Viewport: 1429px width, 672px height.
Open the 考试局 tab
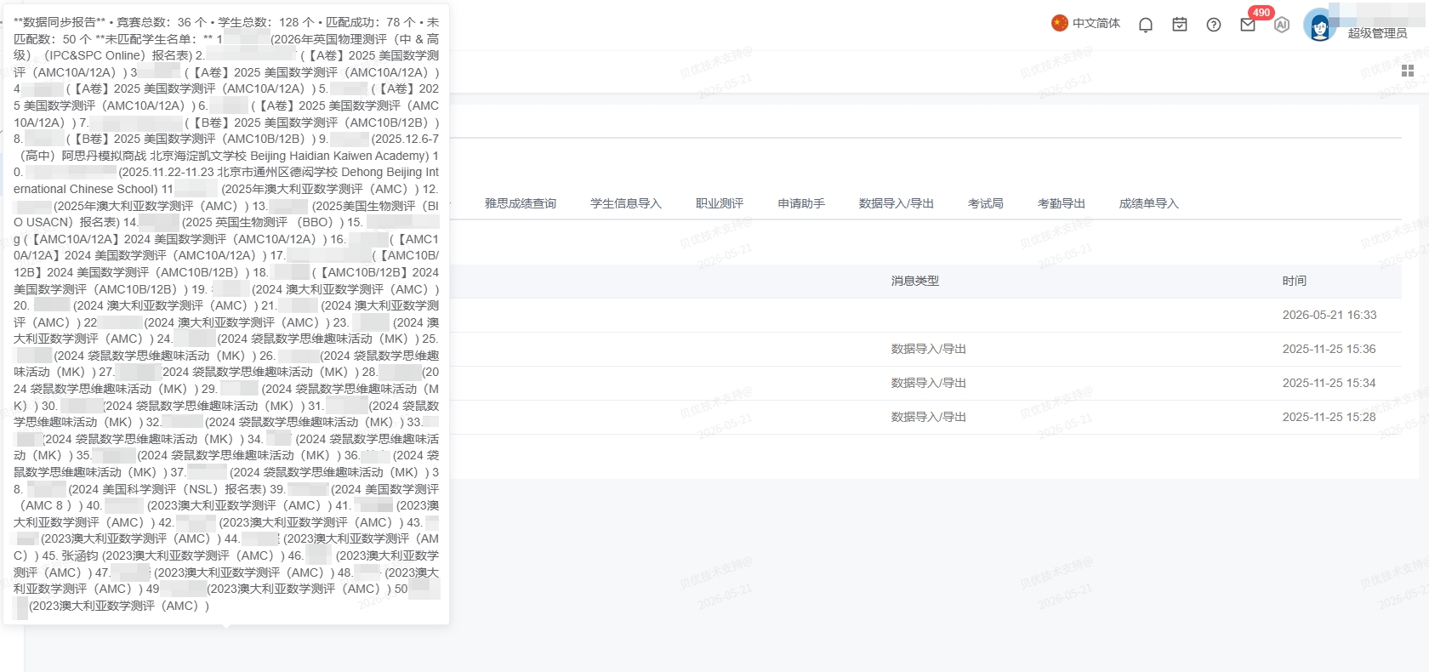point(986,203)
